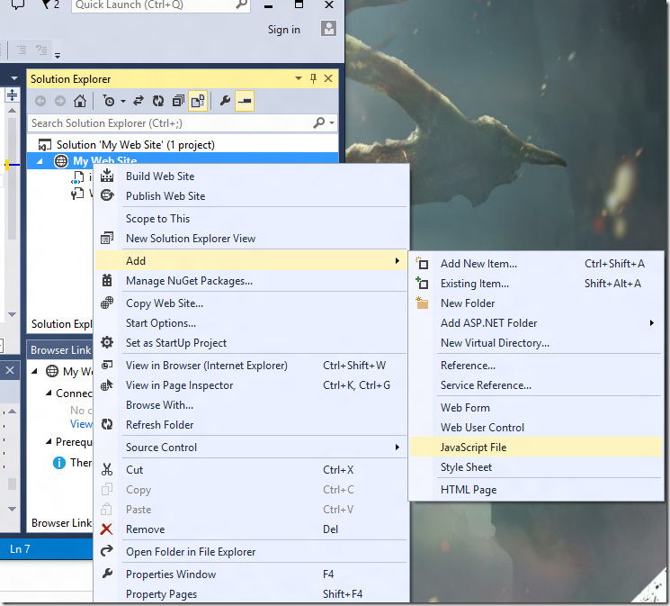The image size is (670, 606).
Task: Open the Solution Explorer search options dropdown
Action: click(x=332, y=123)
